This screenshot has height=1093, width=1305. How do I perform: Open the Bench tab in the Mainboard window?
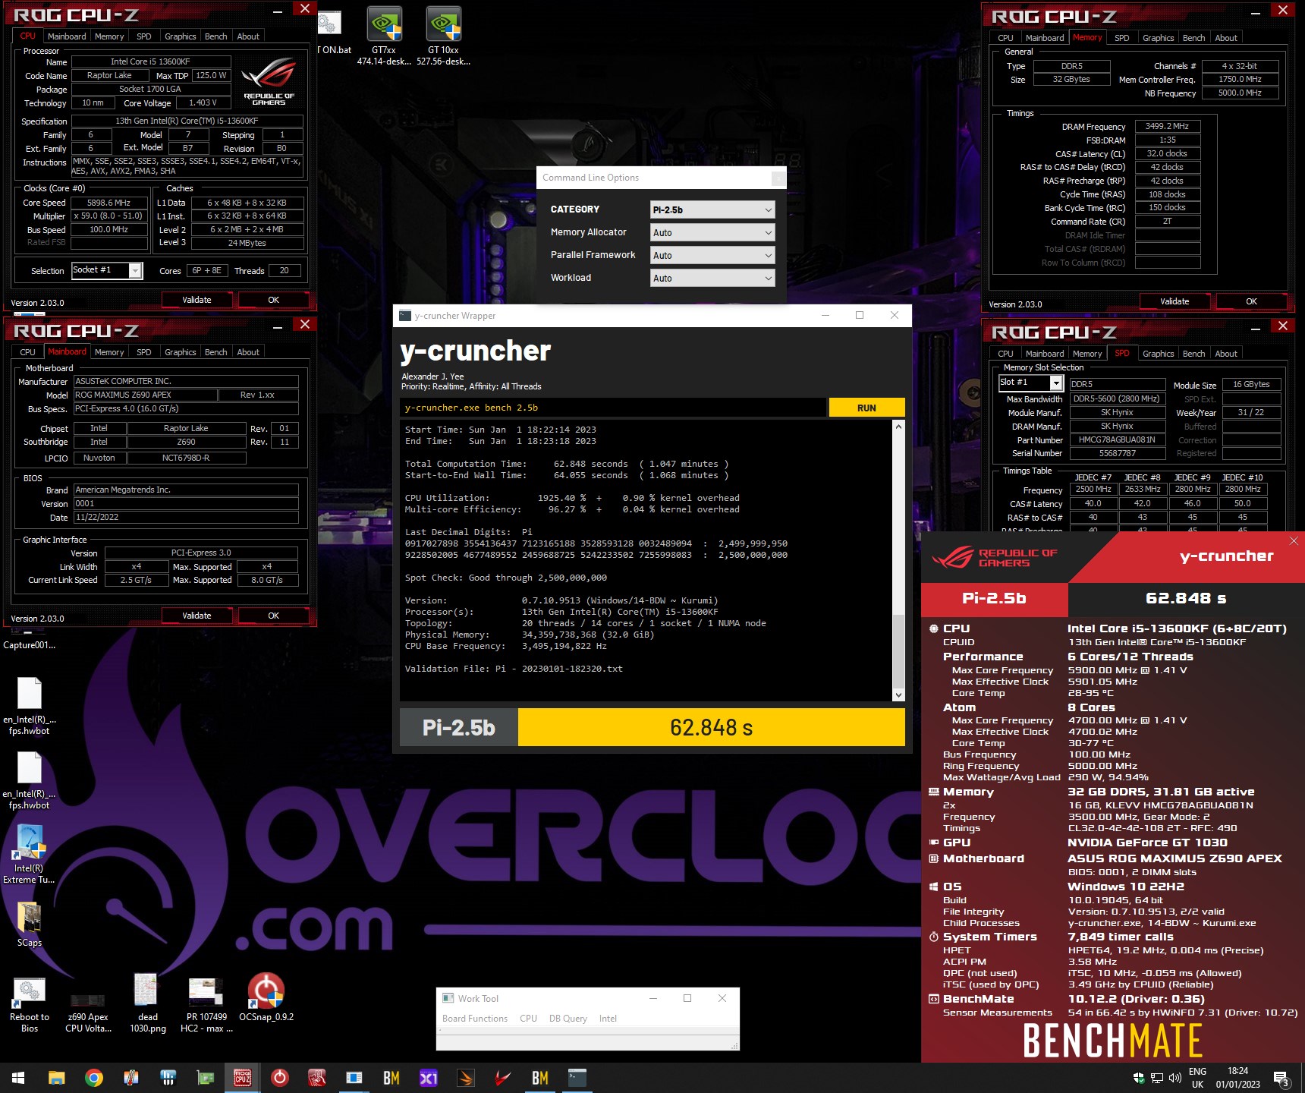point(216,352)
